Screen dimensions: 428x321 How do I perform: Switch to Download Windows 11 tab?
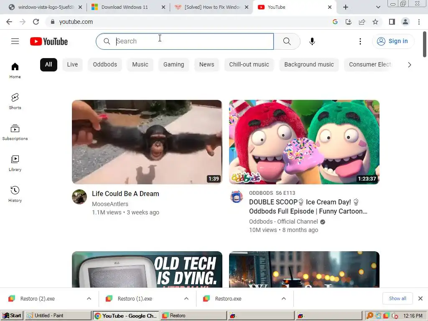click(125, 7)
